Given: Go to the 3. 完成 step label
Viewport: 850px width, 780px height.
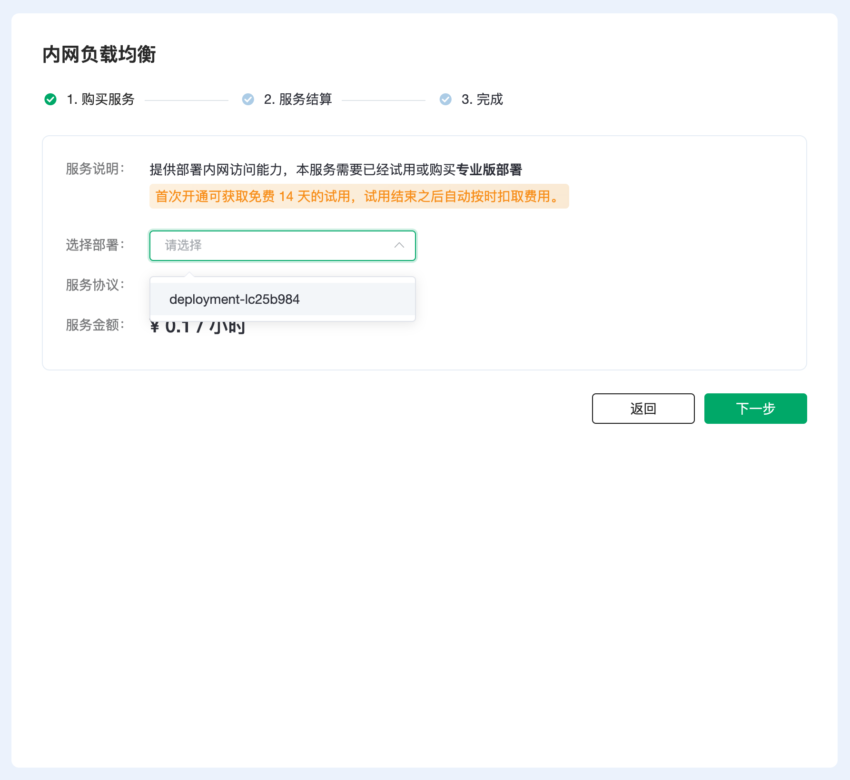Looking at the screenshot, I should click(482, 99).
